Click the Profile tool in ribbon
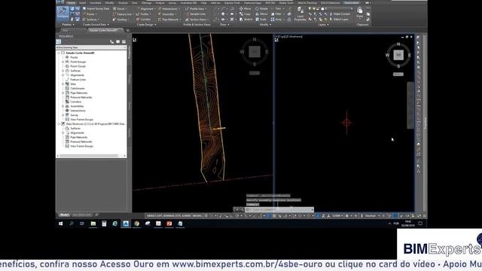 [143, 14]
